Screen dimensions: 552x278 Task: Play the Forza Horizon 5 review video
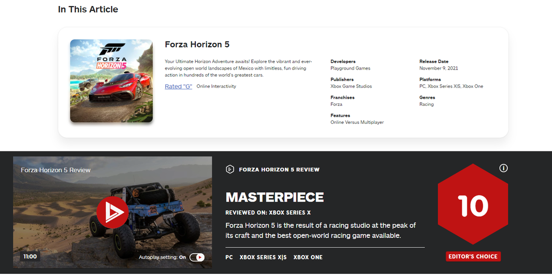(113, 212)
